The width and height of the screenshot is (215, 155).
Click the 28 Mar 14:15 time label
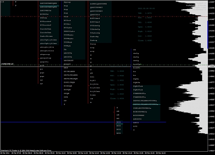pos(127,153)
